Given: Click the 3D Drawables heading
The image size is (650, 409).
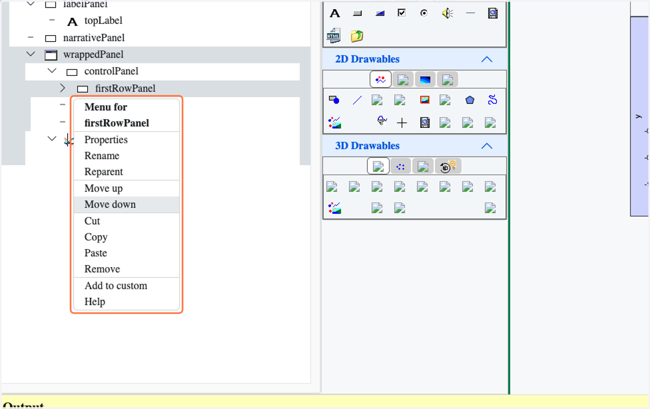Looking at the screenshot, I should [367, 146].
